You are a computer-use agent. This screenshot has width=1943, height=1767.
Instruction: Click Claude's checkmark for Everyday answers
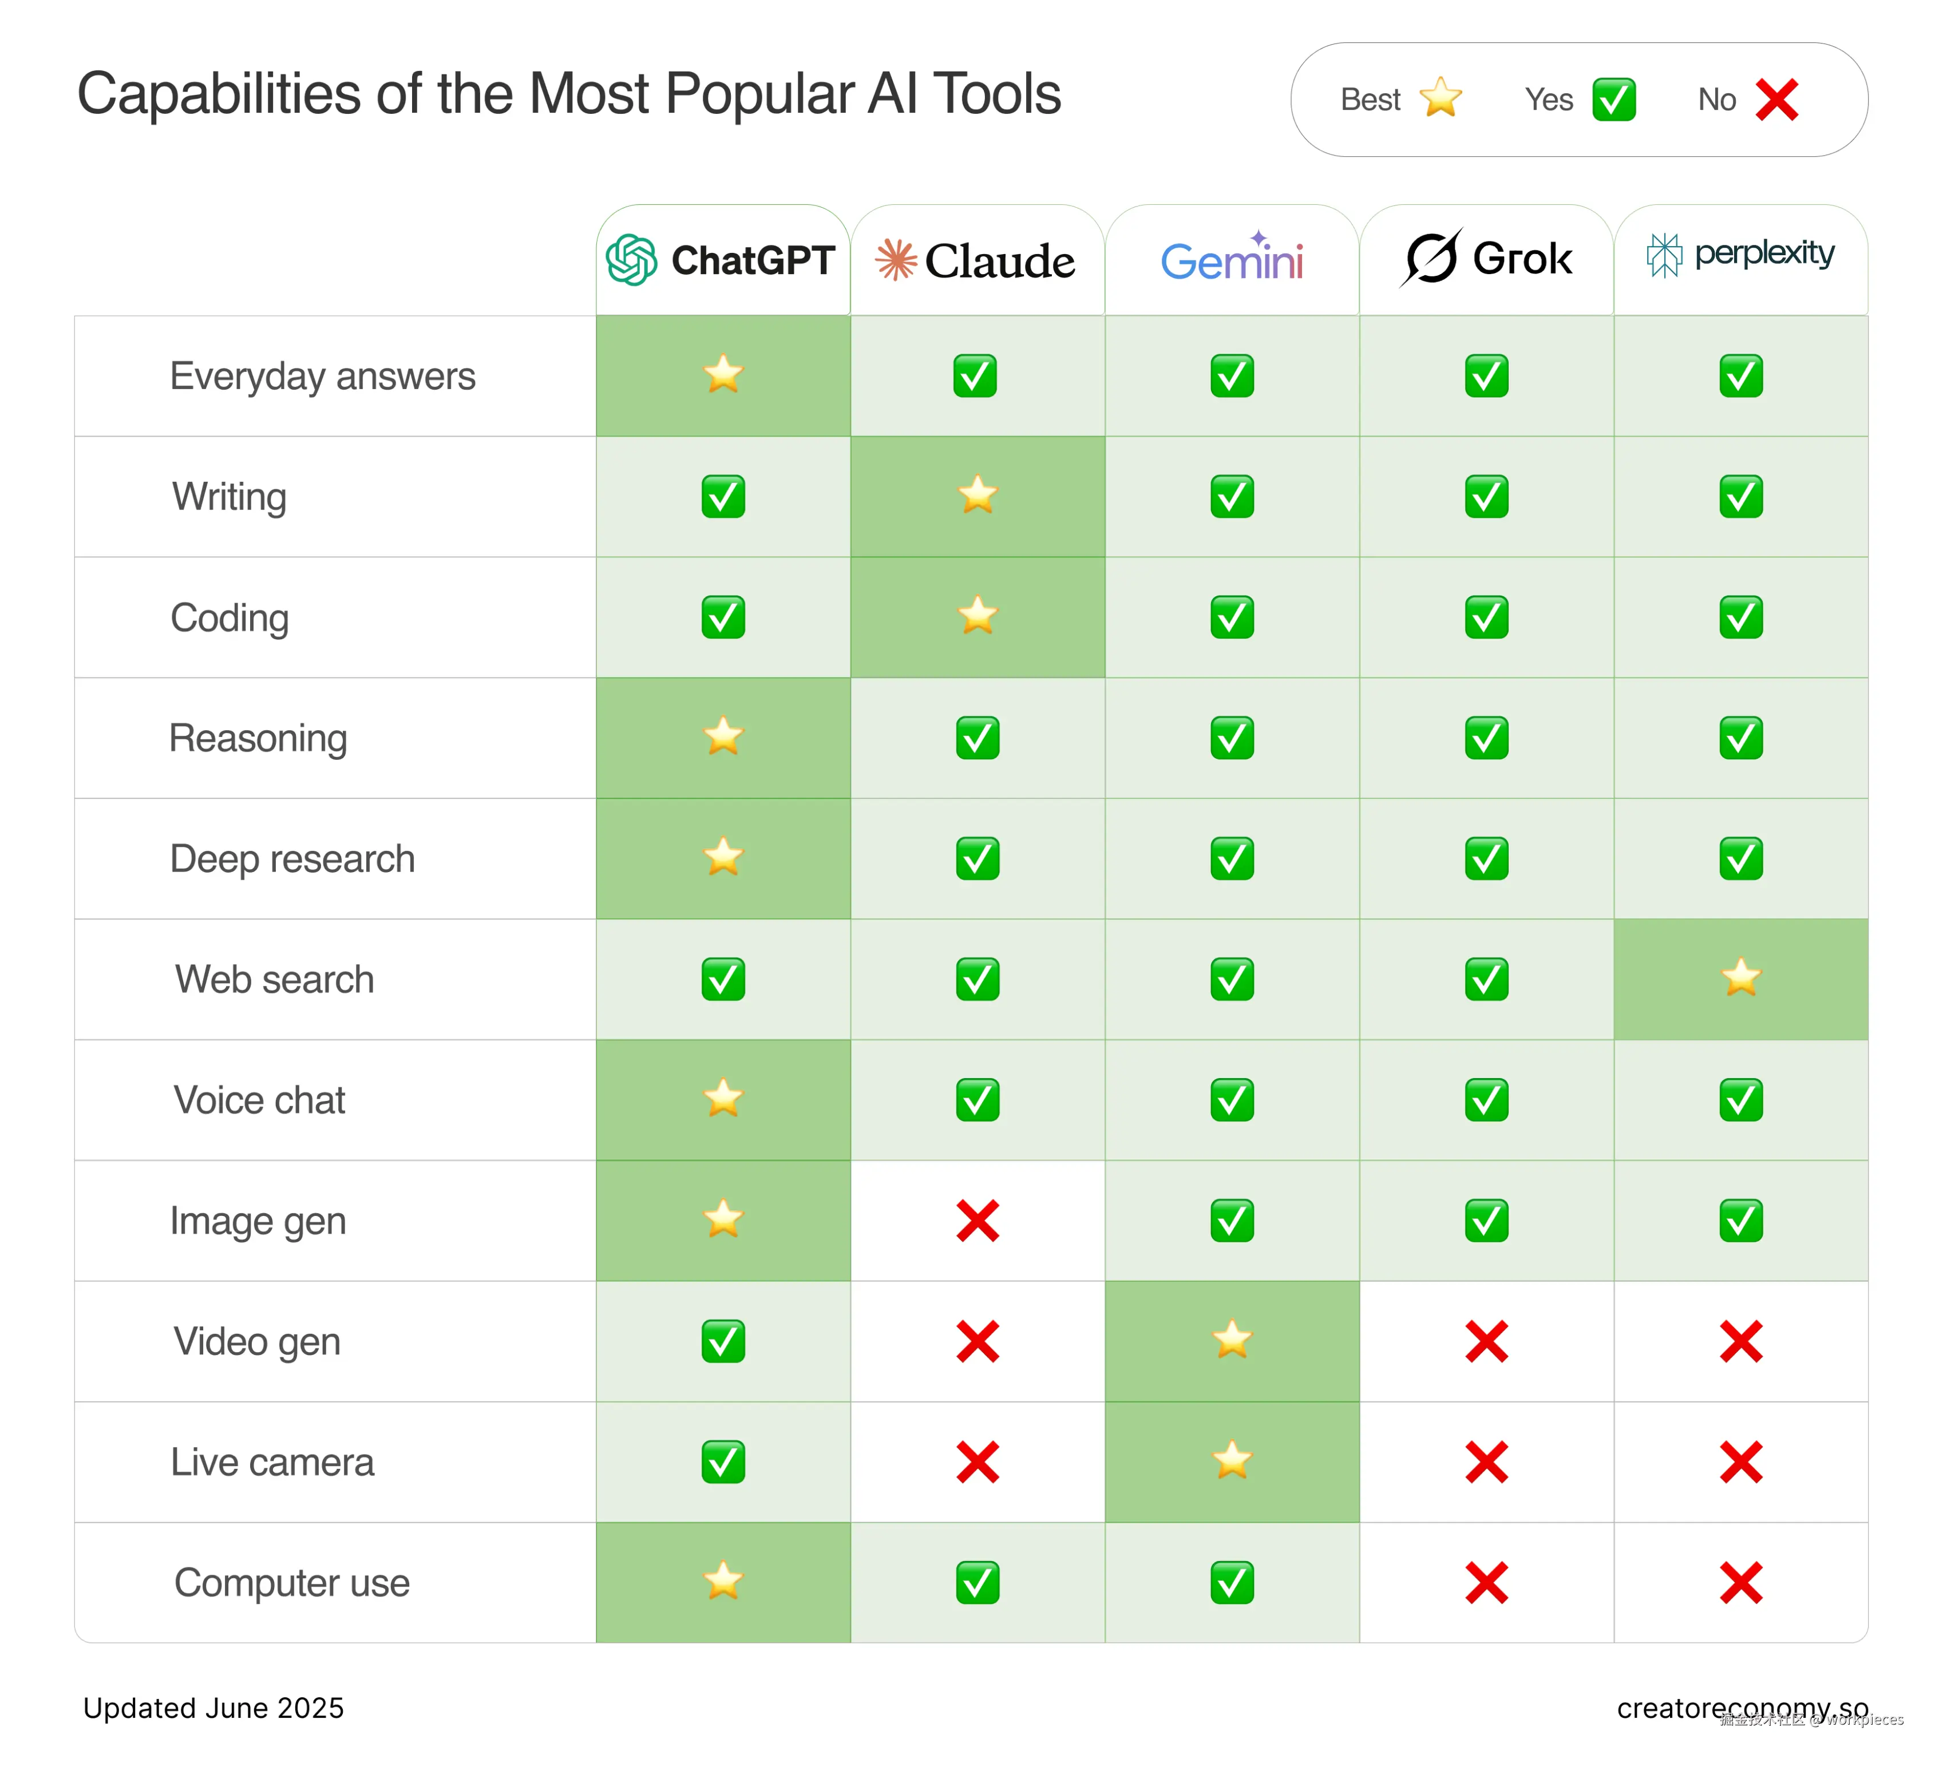975,376
